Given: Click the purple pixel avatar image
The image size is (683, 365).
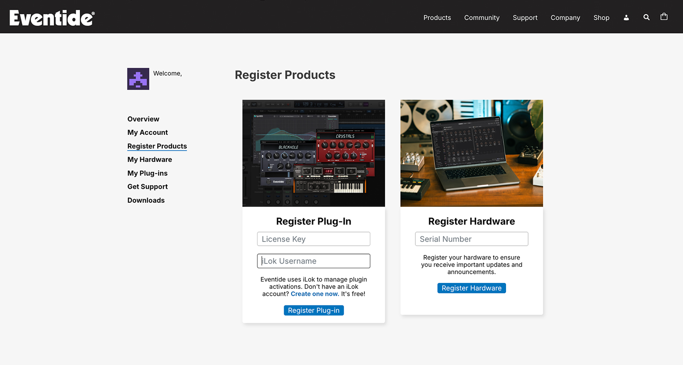Looking at the screenshot, I should tap(138, 79).
